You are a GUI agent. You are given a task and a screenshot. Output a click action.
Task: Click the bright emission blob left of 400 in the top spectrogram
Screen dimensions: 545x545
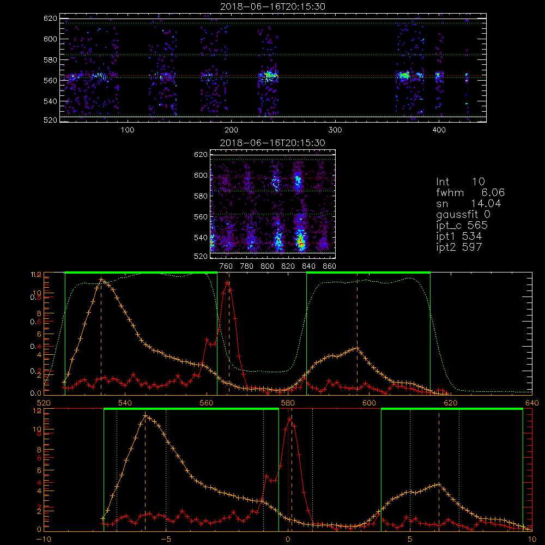tap(404, 75)
